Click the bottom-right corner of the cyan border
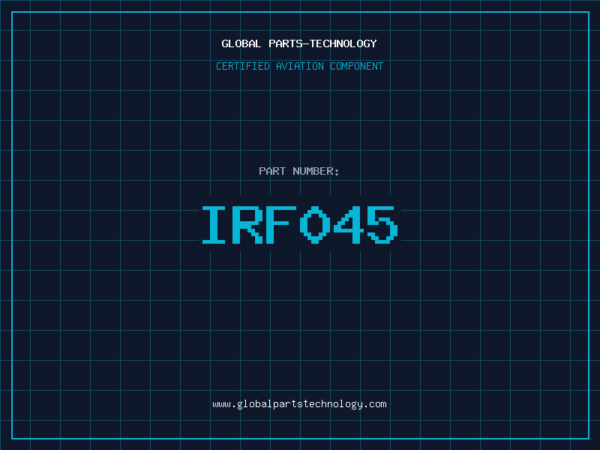Image resolution: width=600 pixels, height=450 pixels. click(x=588, y=438)
